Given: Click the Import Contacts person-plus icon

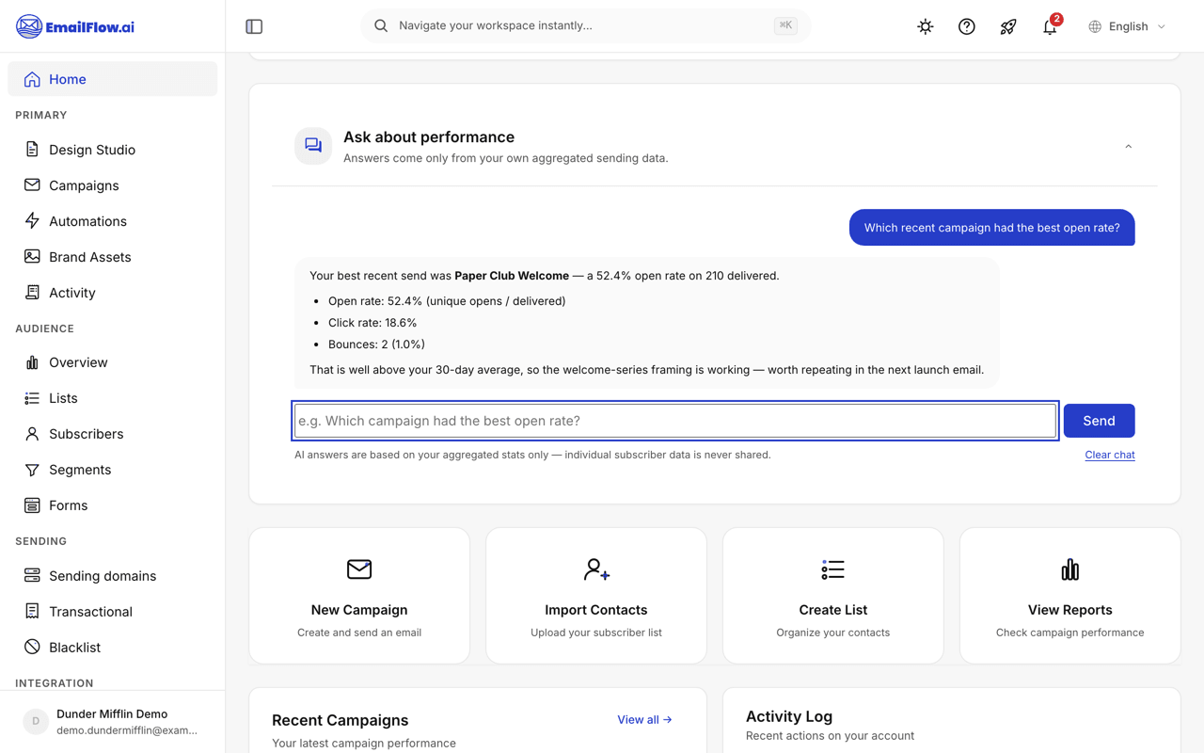Looking at the screenshot, I should click(596, 569).
